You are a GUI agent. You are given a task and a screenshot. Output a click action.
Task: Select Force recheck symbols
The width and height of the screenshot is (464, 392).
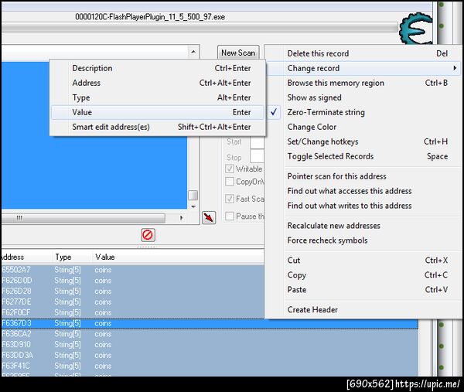coord(363,240)
